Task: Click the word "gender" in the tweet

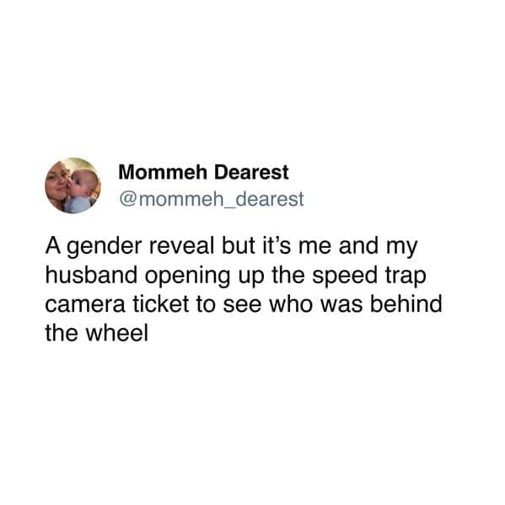Action: 105,247
